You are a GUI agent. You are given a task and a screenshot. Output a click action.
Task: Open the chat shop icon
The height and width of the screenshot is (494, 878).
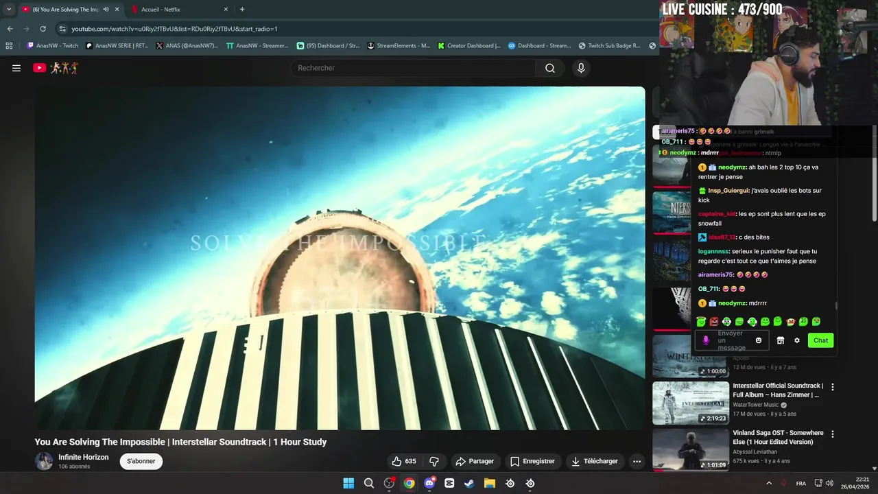tap(780, 340)
